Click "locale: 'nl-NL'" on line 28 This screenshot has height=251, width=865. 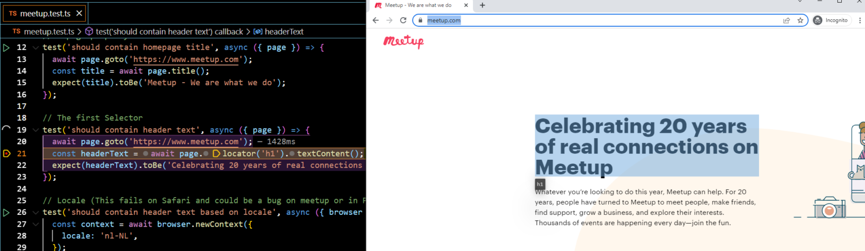pos(99,236)
